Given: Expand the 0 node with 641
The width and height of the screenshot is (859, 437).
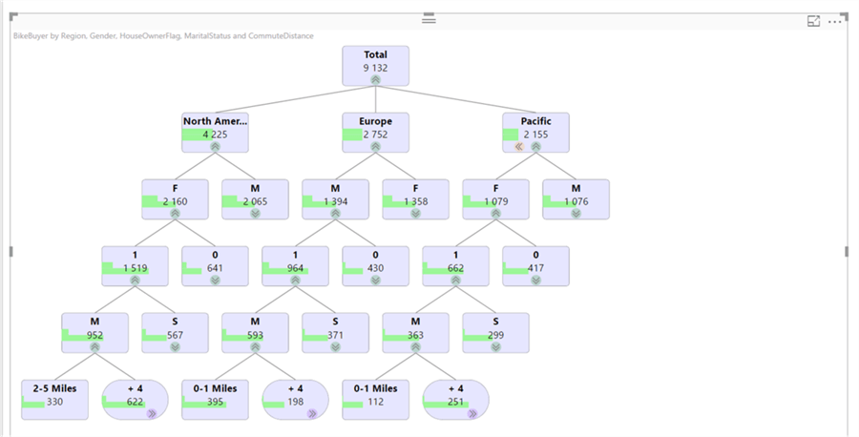Looking at the screenshot, I should [216, 281].
